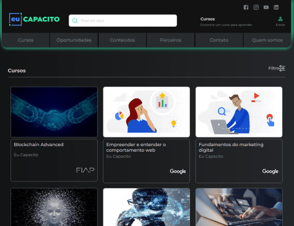Viewport: 294px width, 226px height.
Task: Open the Instagram social icon
Action: coord(256,7)
